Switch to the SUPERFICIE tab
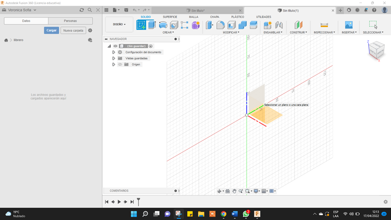The height and width of the screenshot is (220, 391). click(x=170, y=17)
